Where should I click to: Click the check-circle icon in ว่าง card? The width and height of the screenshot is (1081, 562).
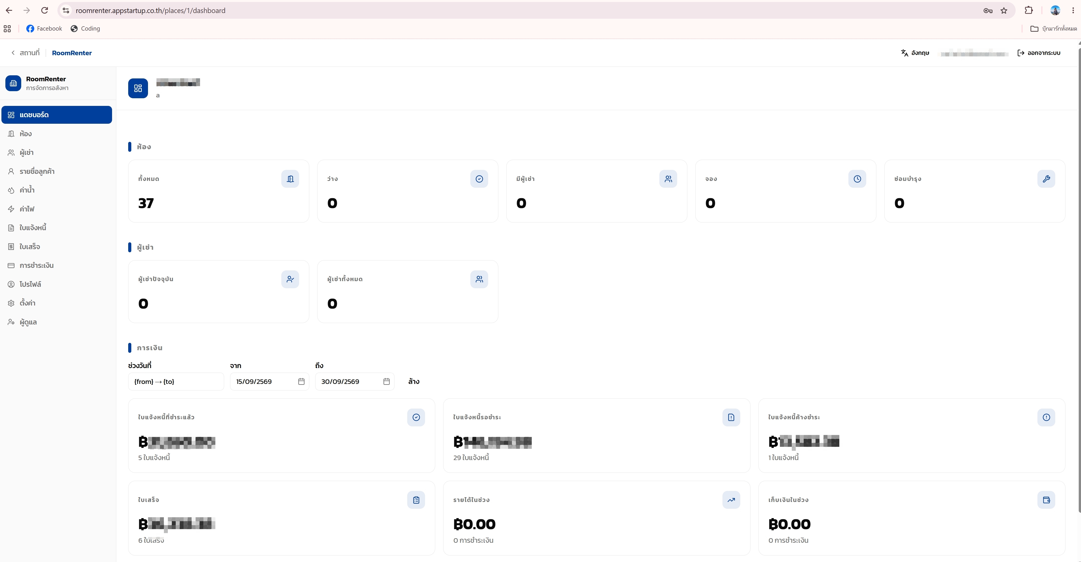point(479,179)
